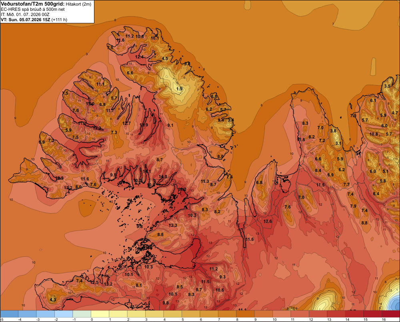Click the 12.7 temperature value
Screen dimensions: 400x322
click(x=126, y=123)
